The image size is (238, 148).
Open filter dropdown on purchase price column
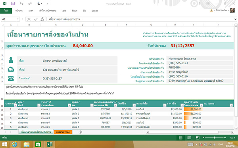coord(182,105)
